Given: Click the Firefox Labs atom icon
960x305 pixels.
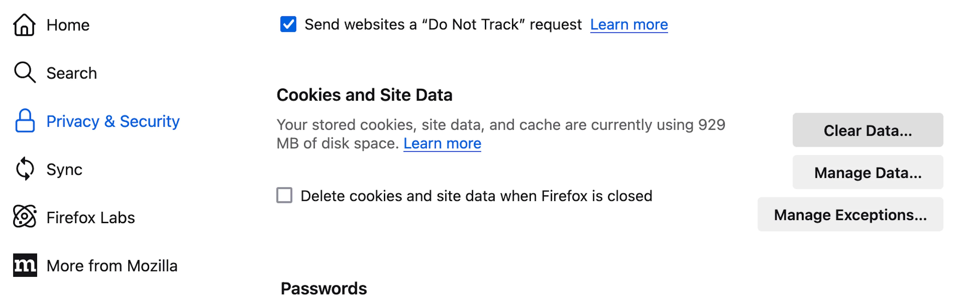Looking at the screenshot, I should click(25, 216).
